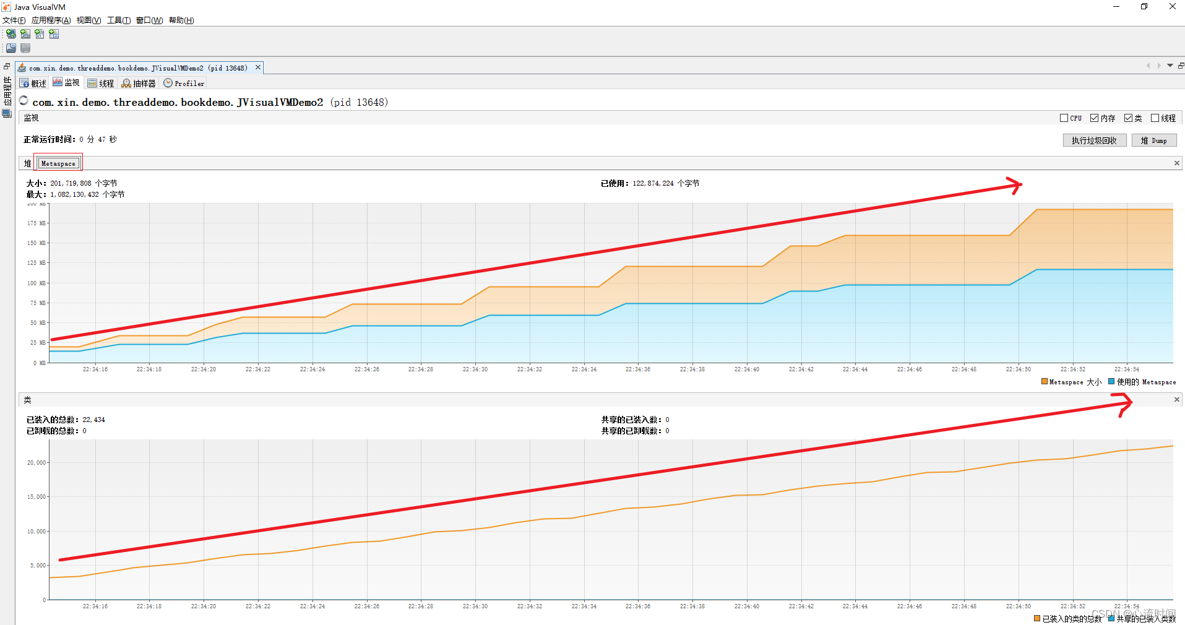Click the 已卸载的总数: 0 text
This screenshot has height=625, width=1185.
point(56,431)
